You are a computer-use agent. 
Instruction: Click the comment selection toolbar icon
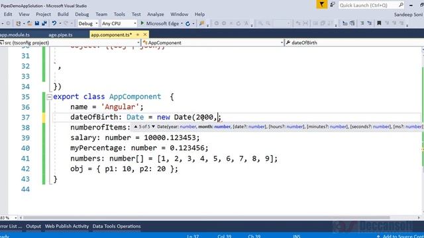[362, 24]
